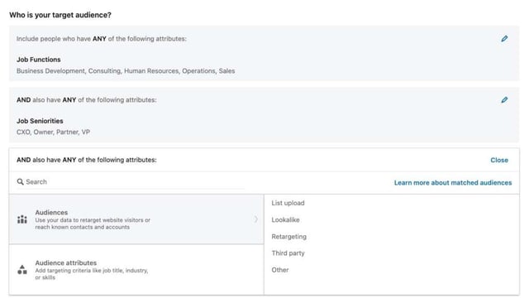Viewport: 529px width, 303px height.
Task: Open Learn more about matched audiences link
Action: 453,183
